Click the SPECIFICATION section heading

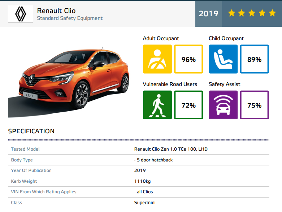click(x=31, y=131)
